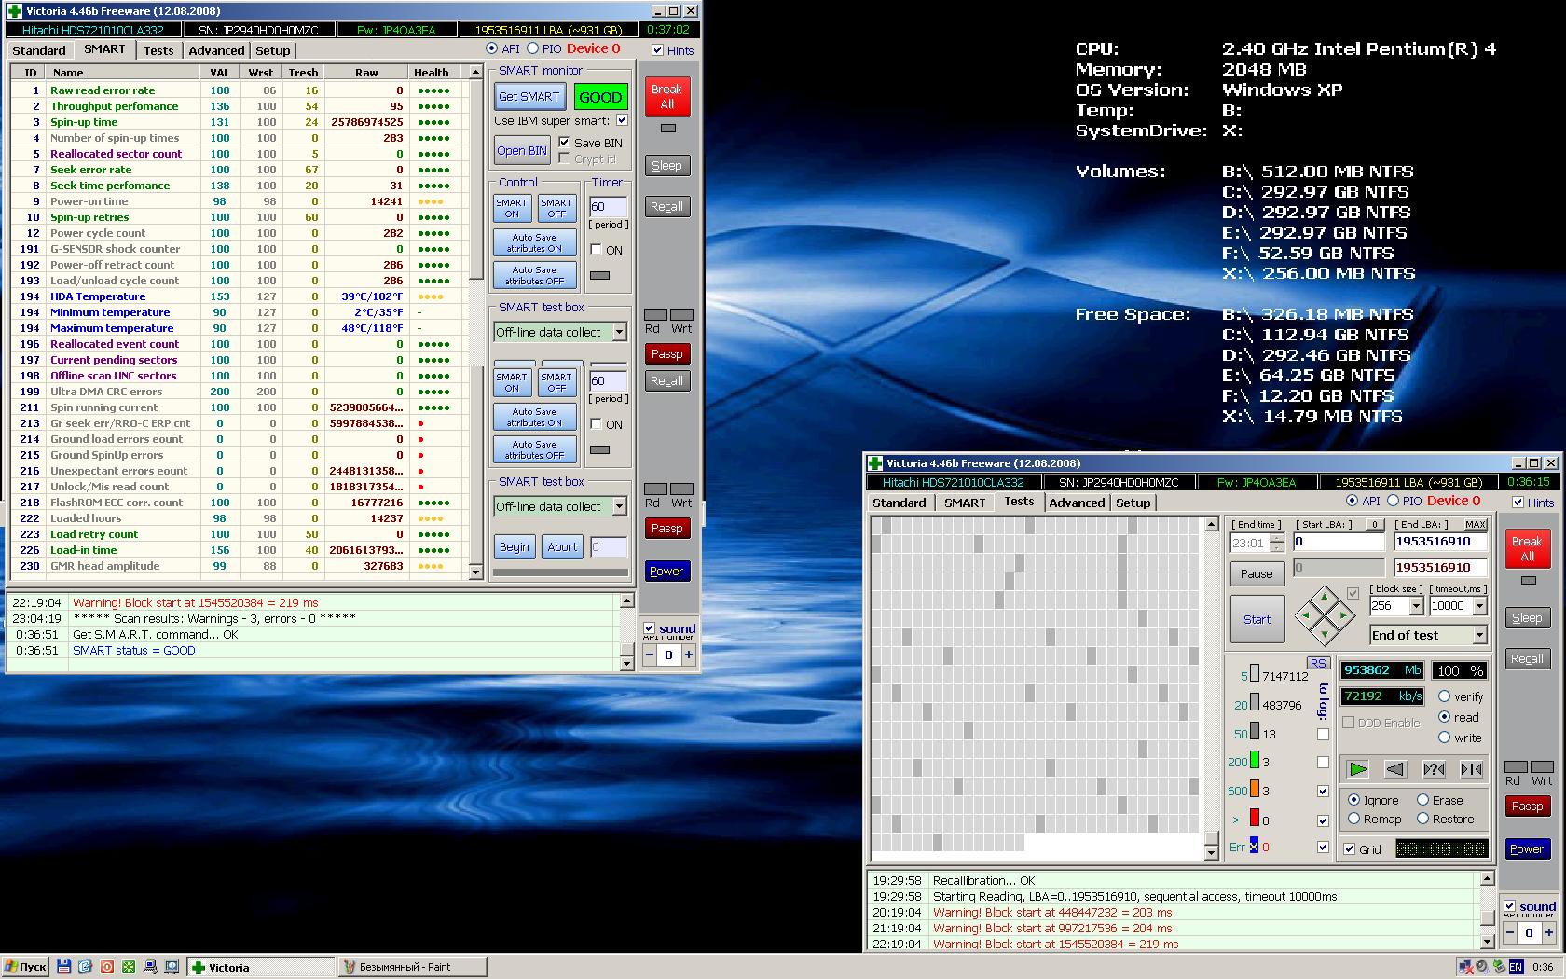Click the RS reset-statistics button
The image size is (1566, 979).
[x=1317, y=663]
